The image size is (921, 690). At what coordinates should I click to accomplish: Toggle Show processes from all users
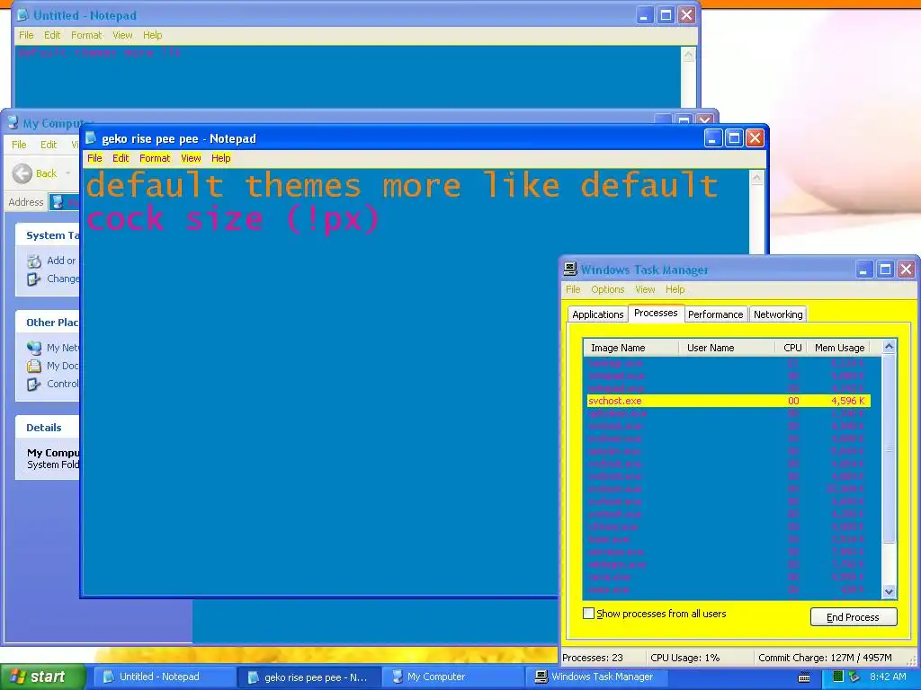point(588,613)
